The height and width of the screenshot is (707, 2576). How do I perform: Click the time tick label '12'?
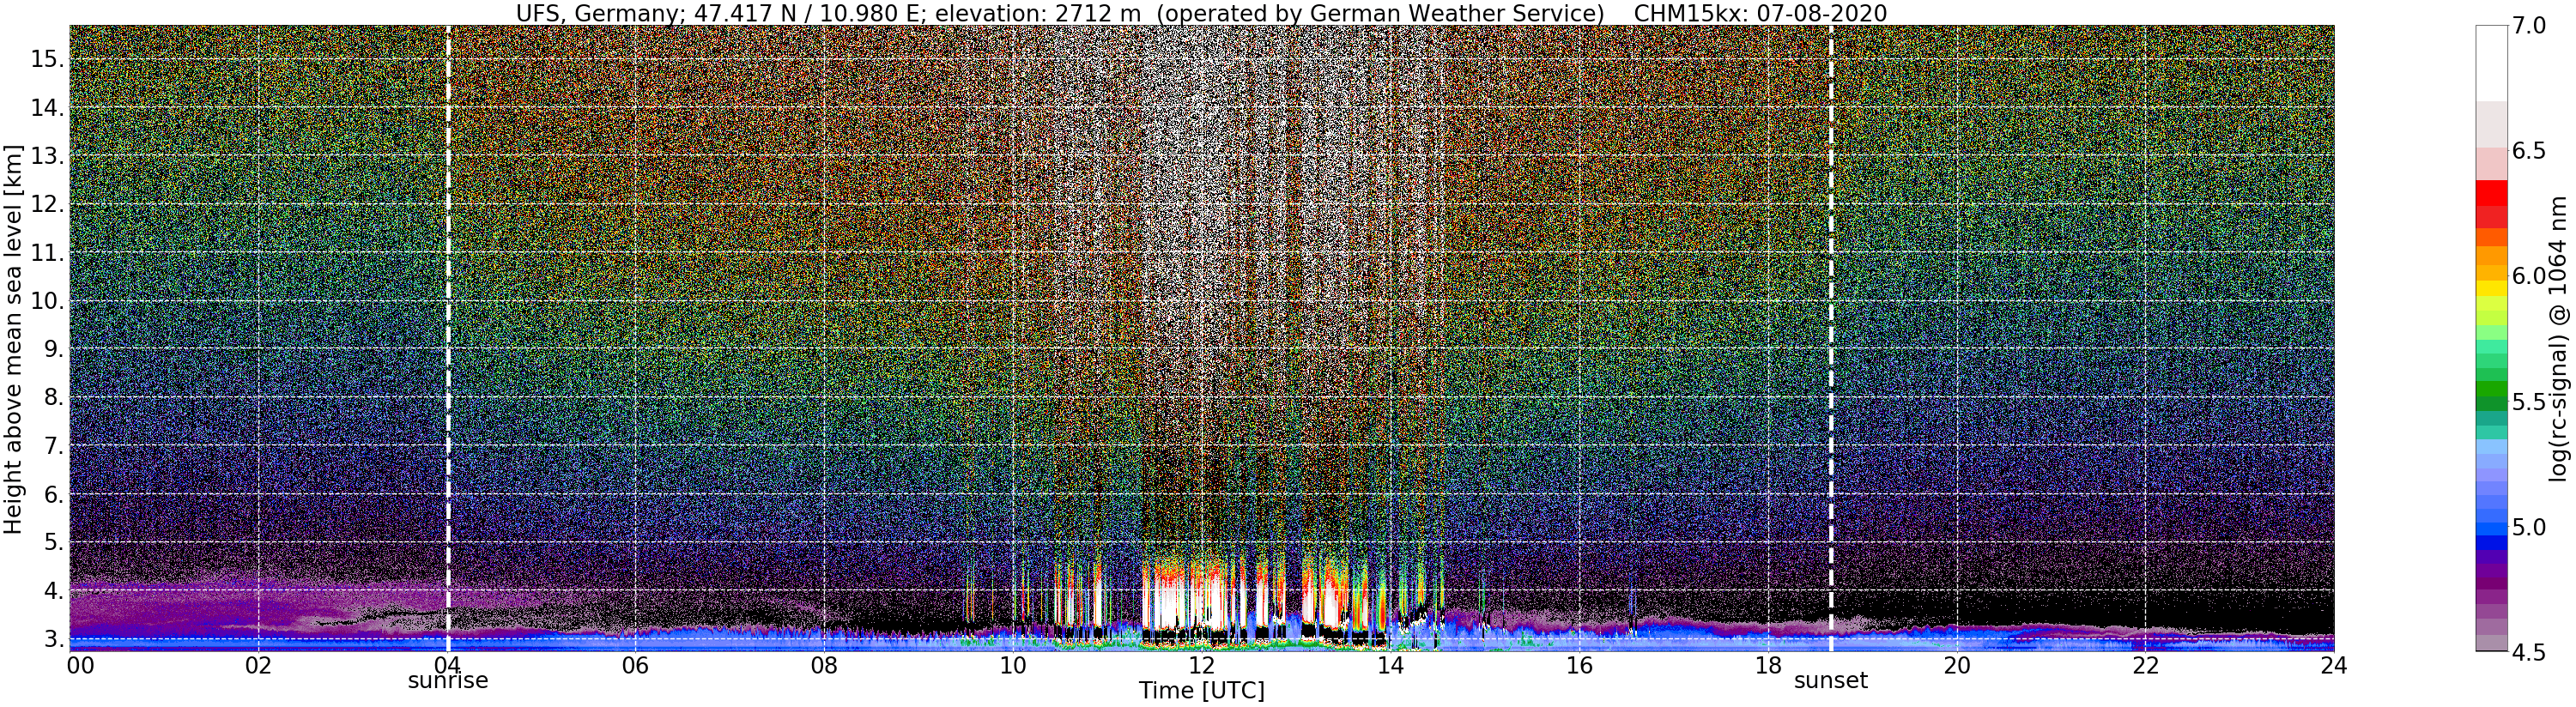[x=1202, y=665]
